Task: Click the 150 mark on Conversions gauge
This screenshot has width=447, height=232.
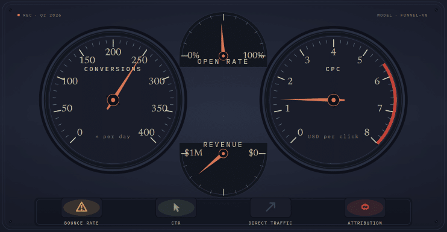Action: (x=87, y=60)
